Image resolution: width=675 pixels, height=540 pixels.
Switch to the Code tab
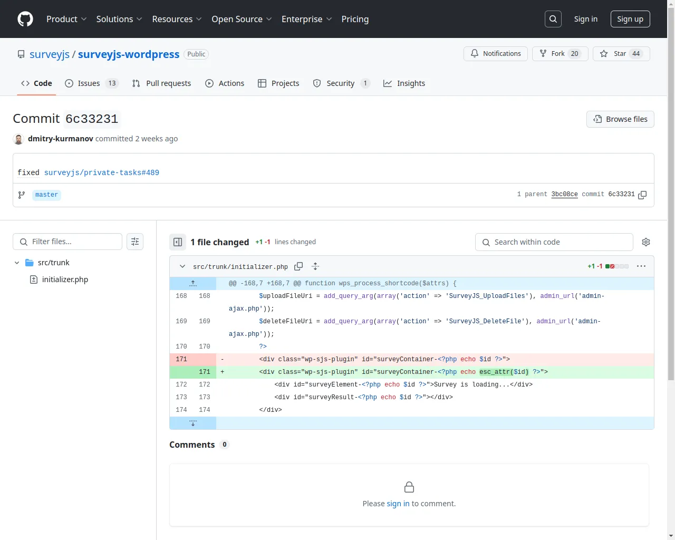(36, 83)
